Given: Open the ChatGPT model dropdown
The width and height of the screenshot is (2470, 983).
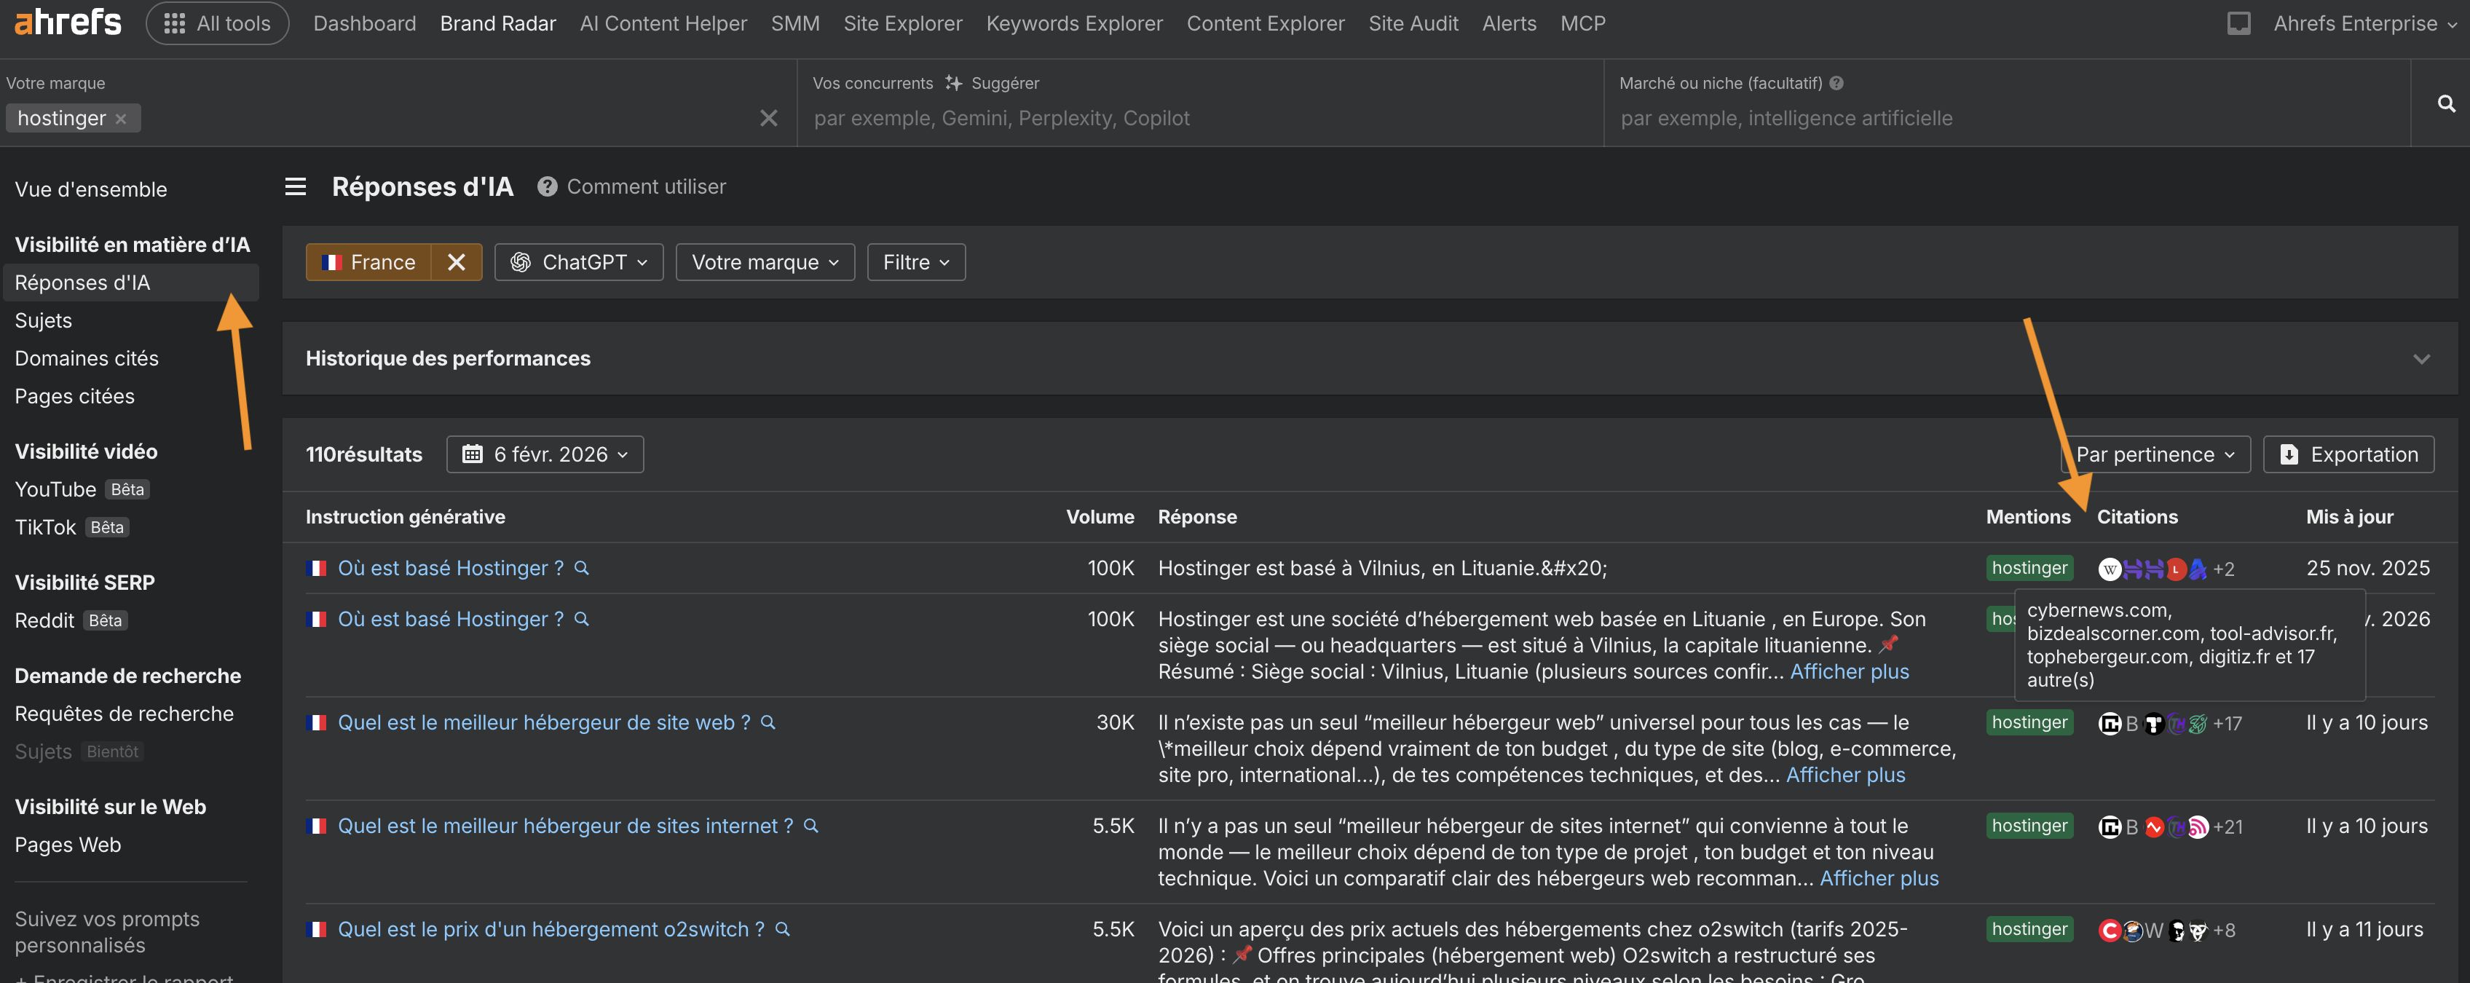Looking at the screenshot, I should click(x=579, y=263).
